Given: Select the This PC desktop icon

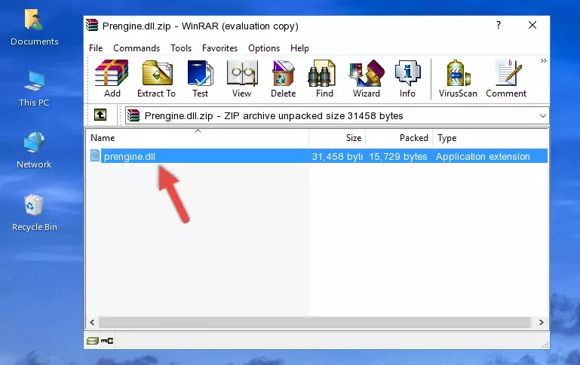Looking at the screenshot, I should click(34, 89).
